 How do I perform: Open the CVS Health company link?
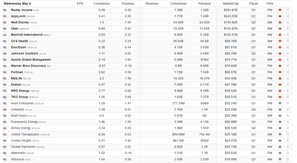[19, 41]
